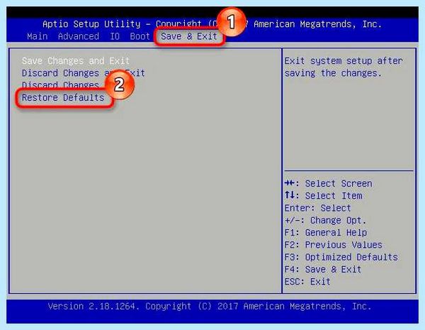
Task: Select the IO tab
Action: point(115,36)
